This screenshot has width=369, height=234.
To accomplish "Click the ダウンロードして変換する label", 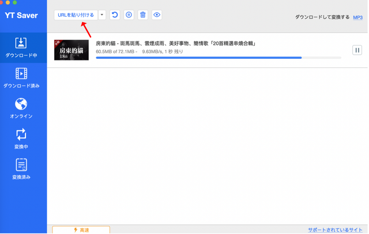I will (x=322, y=17).
